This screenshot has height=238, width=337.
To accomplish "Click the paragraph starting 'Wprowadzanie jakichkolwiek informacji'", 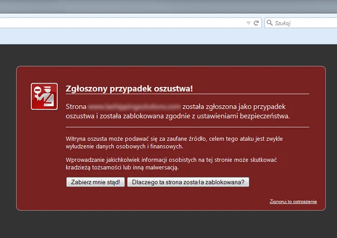I will (170, 164).
